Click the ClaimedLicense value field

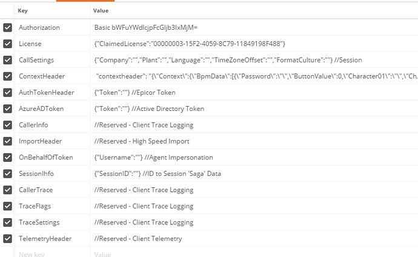click(x=254, y=44)
